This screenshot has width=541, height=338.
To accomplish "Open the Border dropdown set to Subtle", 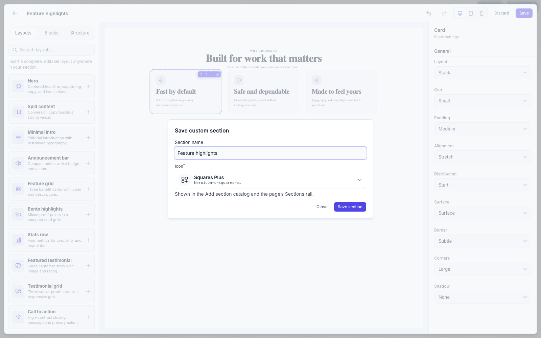I will point(483,241).
